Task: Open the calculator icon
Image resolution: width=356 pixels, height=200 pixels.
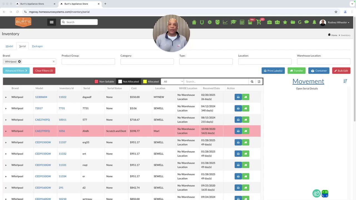Action: (x=242, y=22)
